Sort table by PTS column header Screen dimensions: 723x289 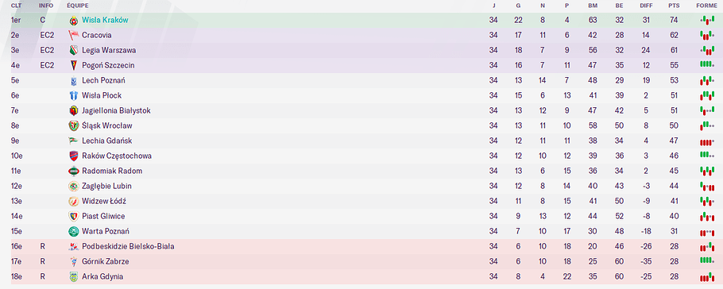[x=674, y=6]
